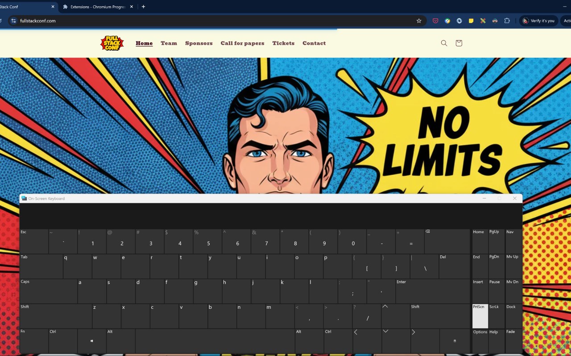Open the Team page
Image resolution: width=571 pixels, height=356 pixels.
[x=169, y=43]
